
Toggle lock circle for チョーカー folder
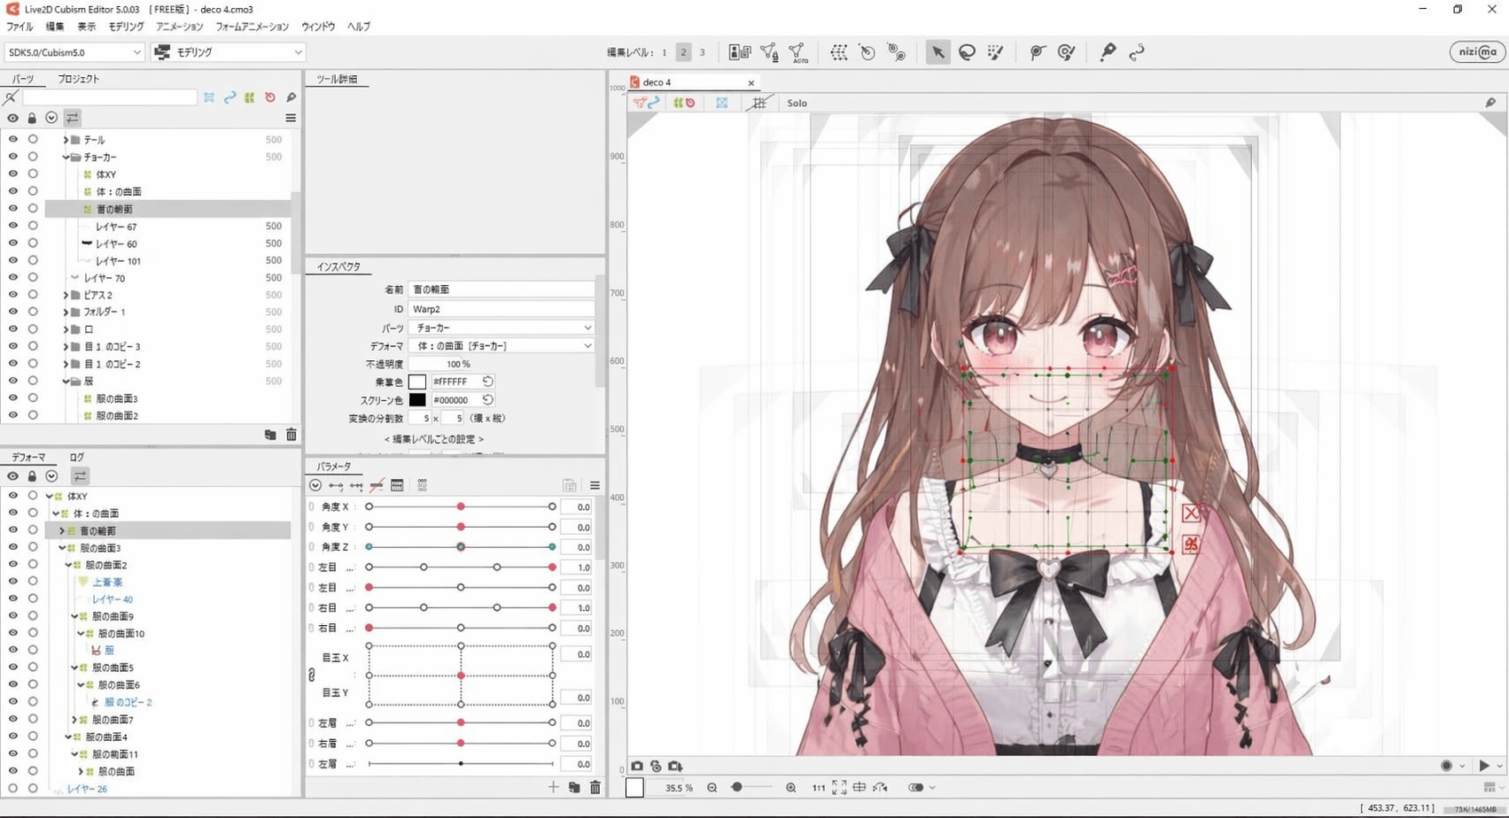33,157
